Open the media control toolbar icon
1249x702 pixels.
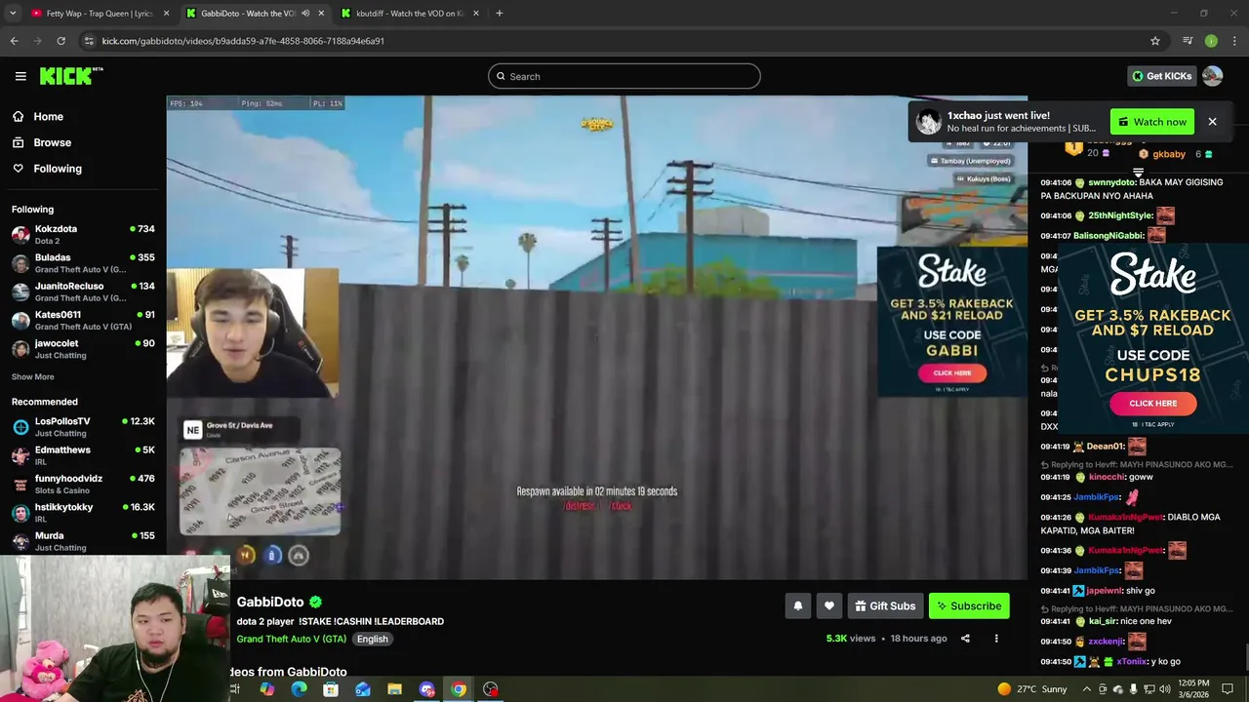coord(1188,41)
